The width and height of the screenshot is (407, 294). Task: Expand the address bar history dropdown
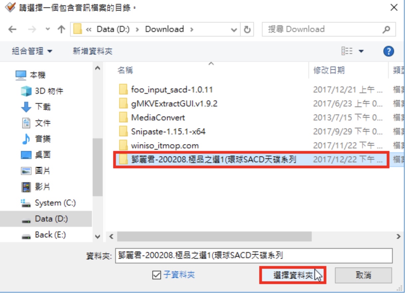pos(234,30)
